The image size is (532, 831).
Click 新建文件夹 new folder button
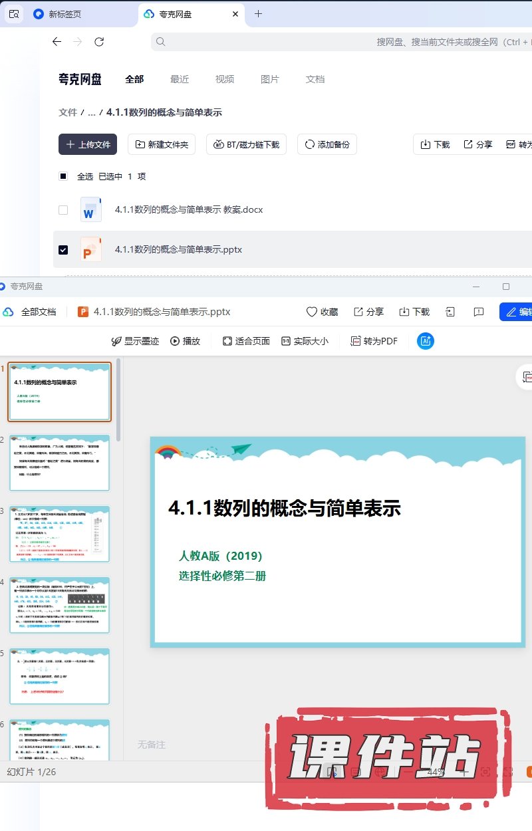pyautogui.click(x=162, y=144)
